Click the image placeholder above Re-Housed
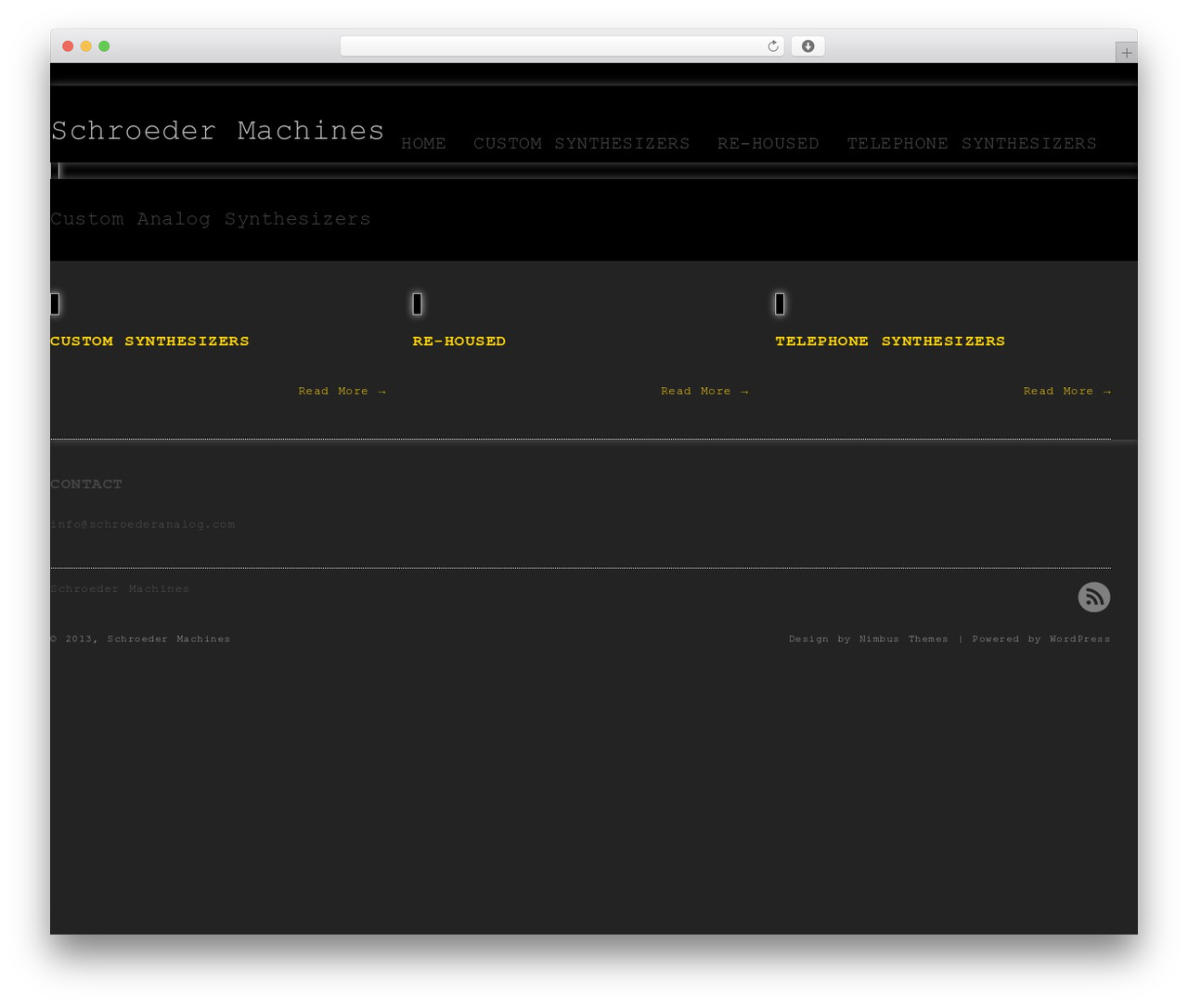Image resolution: width=1188 pixels, height=1006 pixels. 417,303
